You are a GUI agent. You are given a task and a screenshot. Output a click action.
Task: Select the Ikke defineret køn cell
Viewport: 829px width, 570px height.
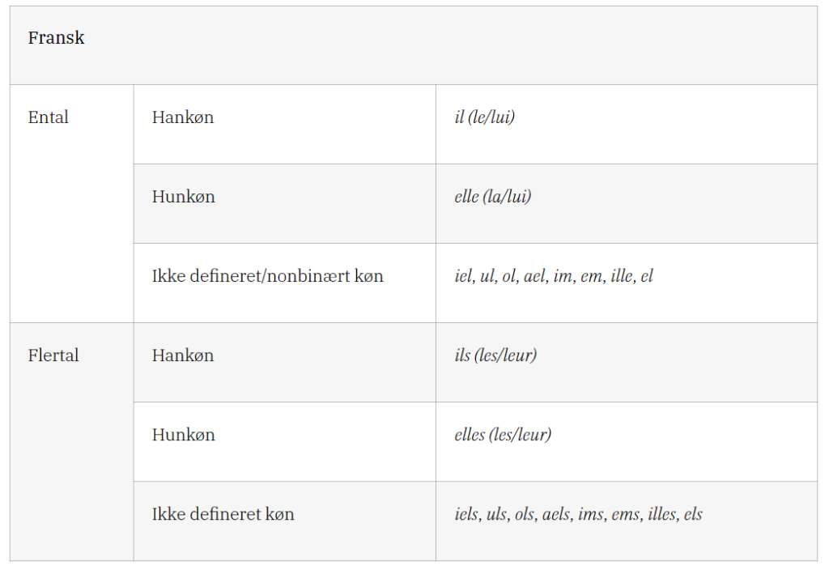point(223,514)
